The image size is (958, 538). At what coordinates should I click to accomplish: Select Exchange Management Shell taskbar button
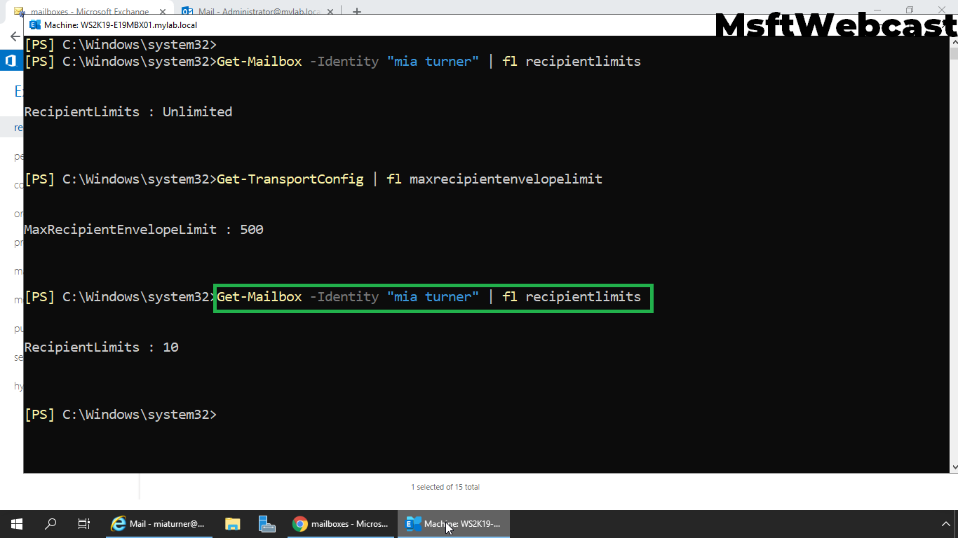(454, 524)
